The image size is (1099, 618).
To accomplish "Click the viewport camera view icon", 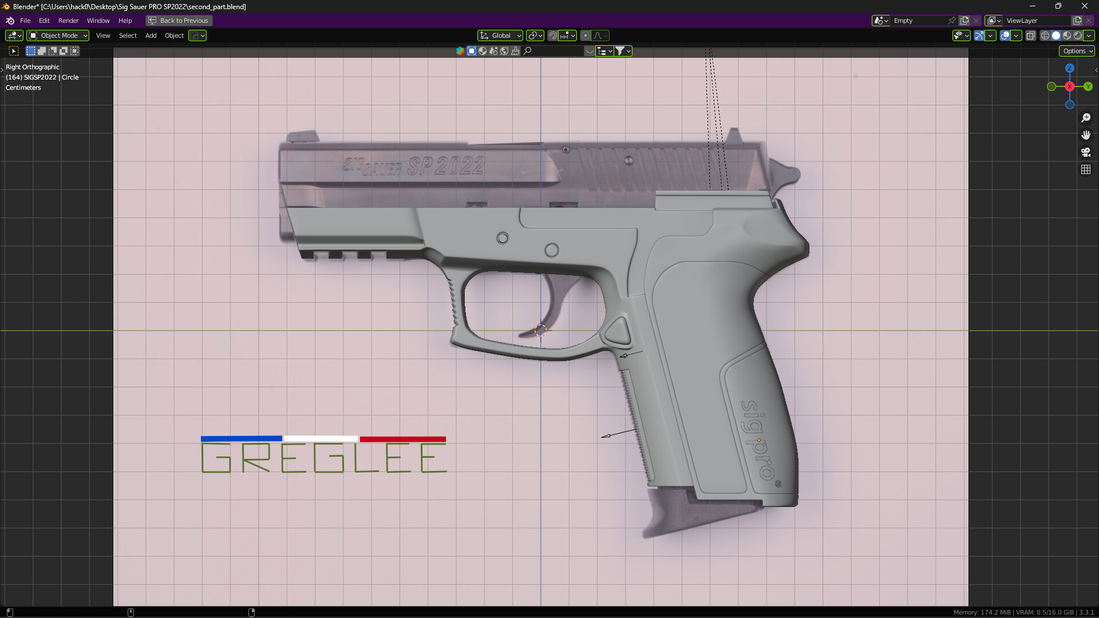I will pos(1086,152).
